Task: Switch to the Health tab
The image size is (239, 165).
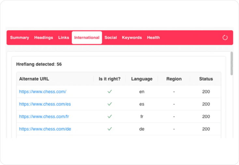Action: (153, 38)
